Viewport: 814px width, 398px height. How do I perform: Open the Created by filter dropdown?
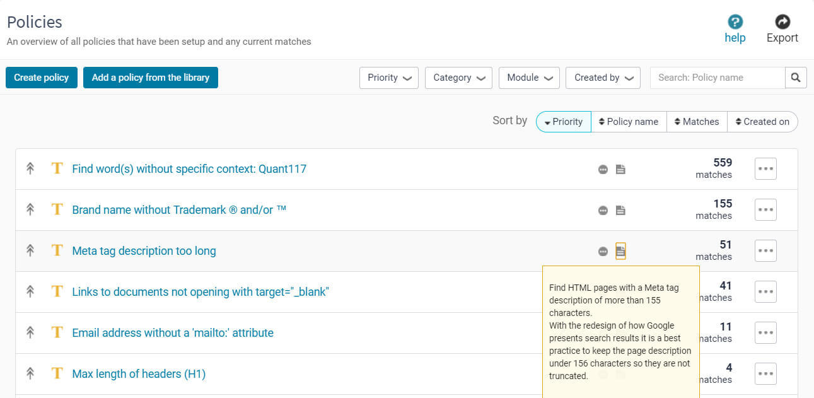[x=603, y=78]
